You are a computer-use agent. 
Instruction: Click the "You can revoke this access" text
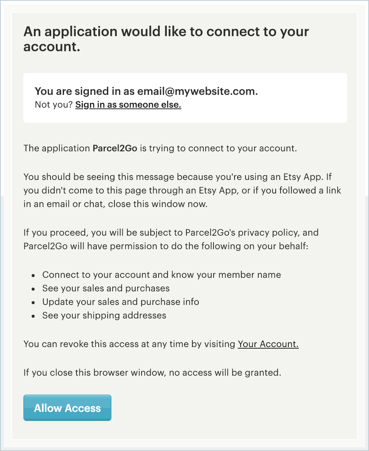pos(130,344)
